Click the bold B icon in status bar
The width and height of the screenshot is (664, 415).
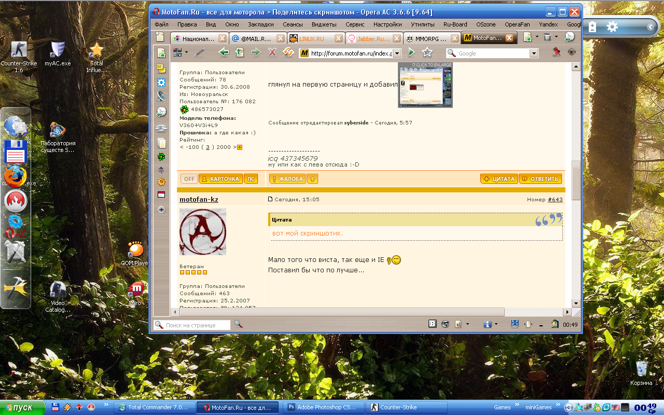432,324
